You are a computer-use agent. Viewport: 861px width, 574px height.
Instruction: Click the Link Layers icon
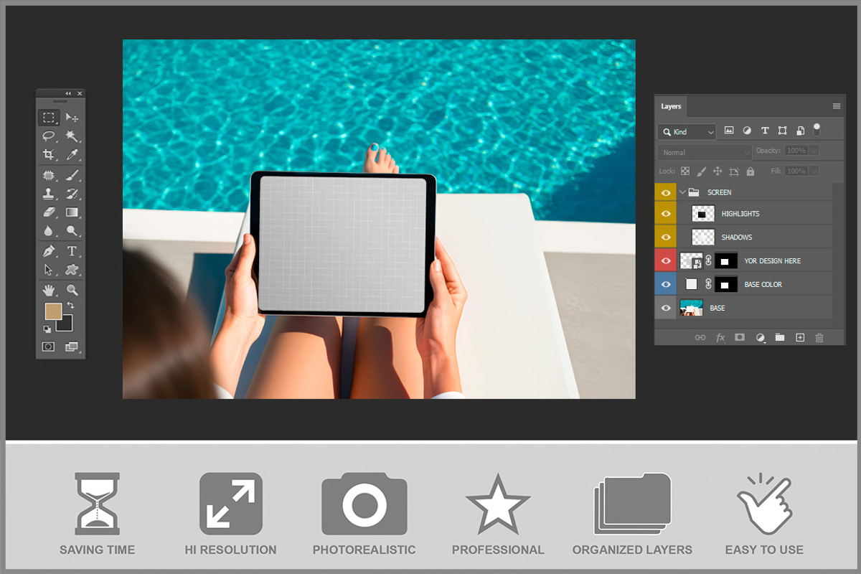click(700, 337)
